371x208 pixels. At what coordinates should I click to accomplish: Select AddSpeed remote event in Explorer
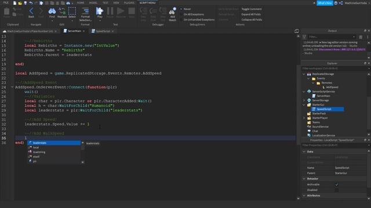332,87
